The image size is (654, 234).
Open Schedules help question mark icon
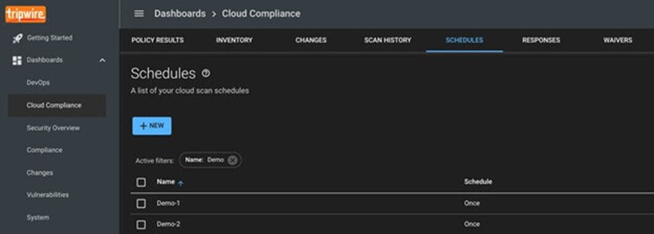tap(206, 73)
